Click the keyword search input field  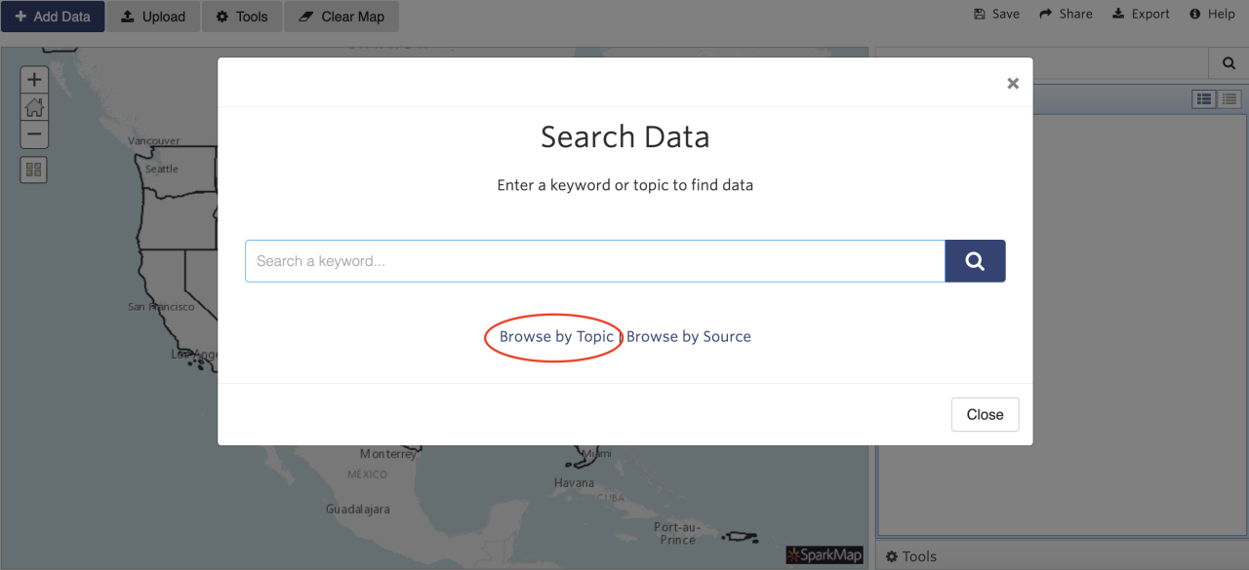595,260
